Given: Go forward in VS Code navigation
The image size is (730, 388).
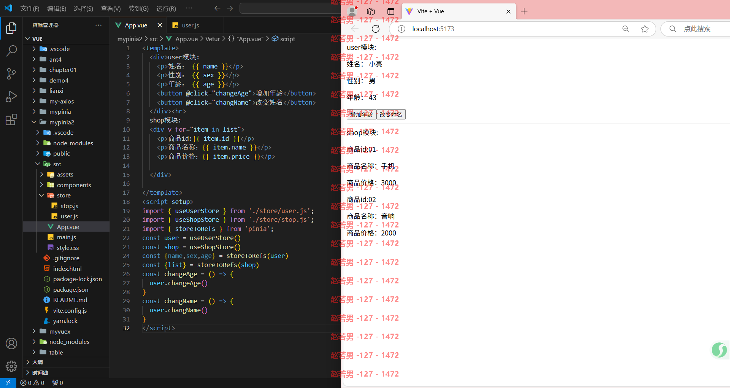Looking at the screenshot, I should tap(230, 8).
